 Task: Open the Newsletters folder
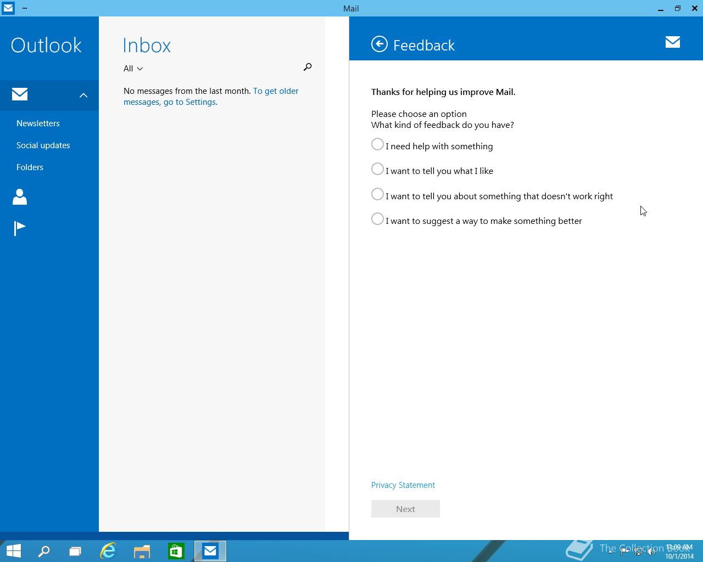[x=38, y=123]
